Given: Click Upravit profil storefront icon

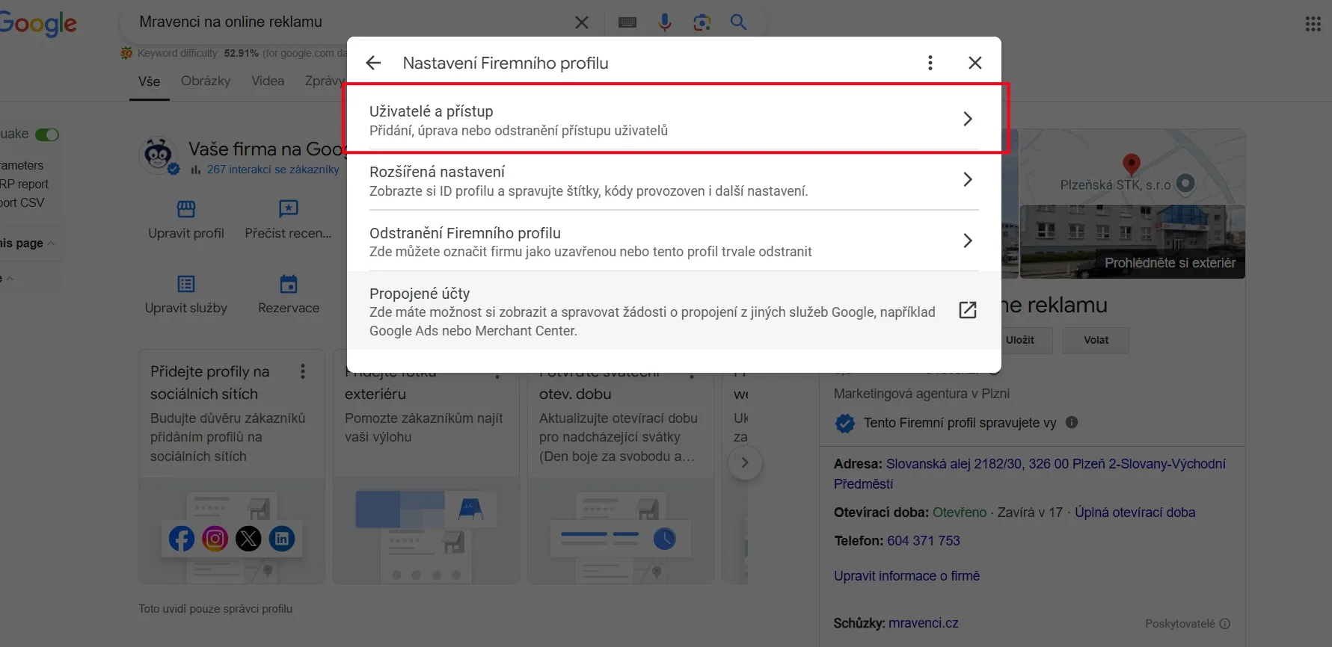Looking at the screenshot, I should 186,208.
